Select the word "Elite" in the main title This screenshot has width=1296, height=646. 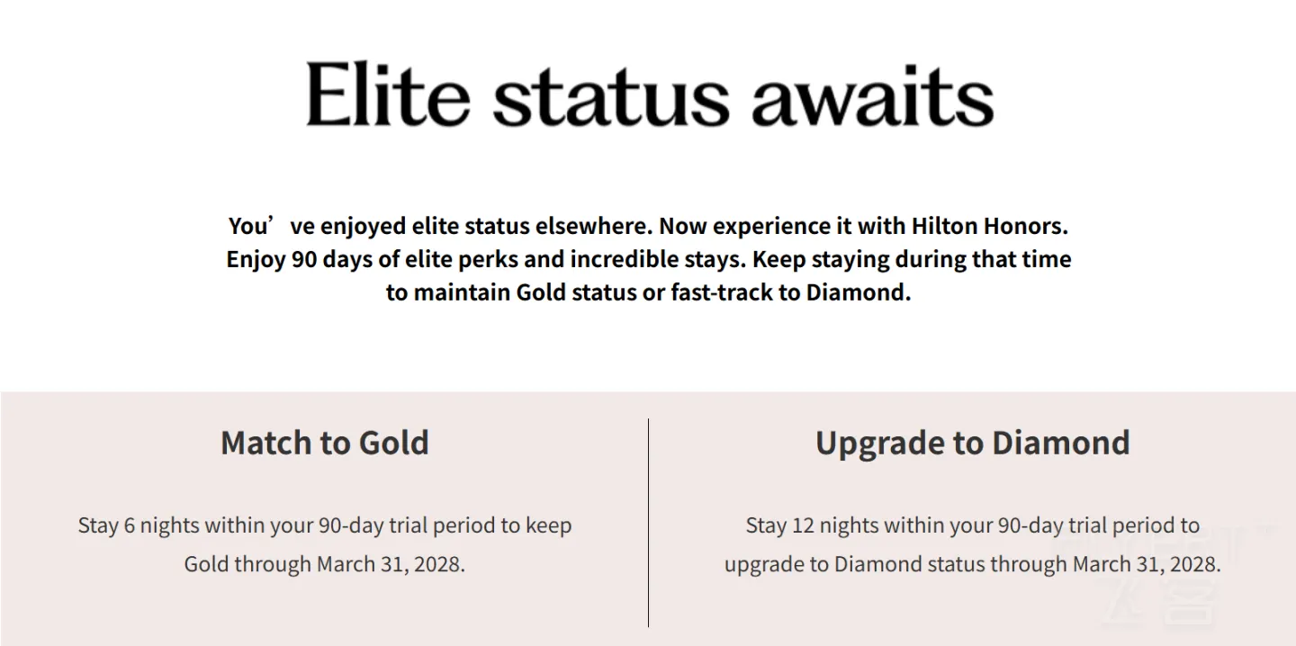pos(388,94)
